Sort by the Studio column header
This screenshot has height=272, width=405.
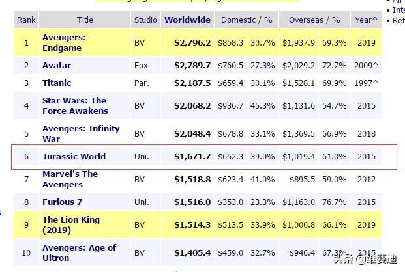click(145, 20)
